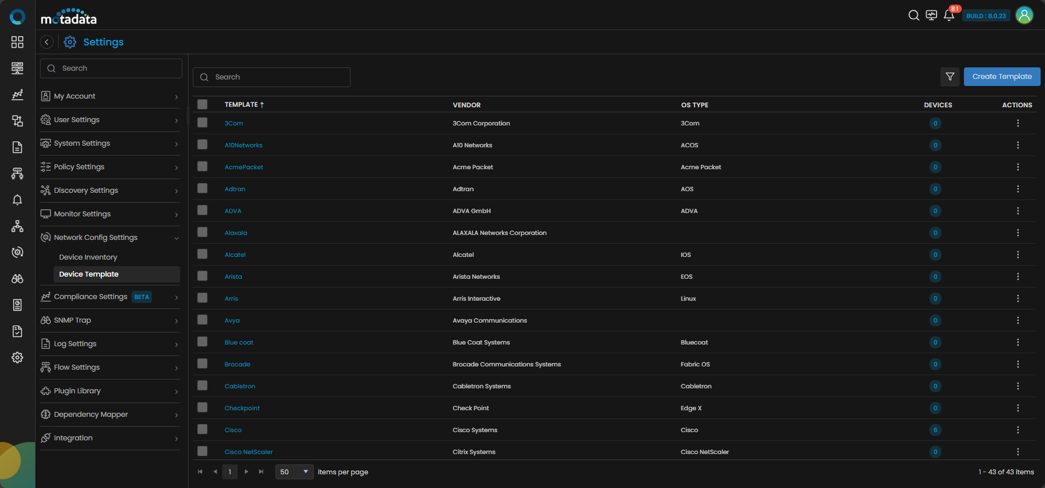The height and width of the screenshot is (488, 1045).
Task: Open actions menu for the Adtran row
Action: coord(1018,189)
